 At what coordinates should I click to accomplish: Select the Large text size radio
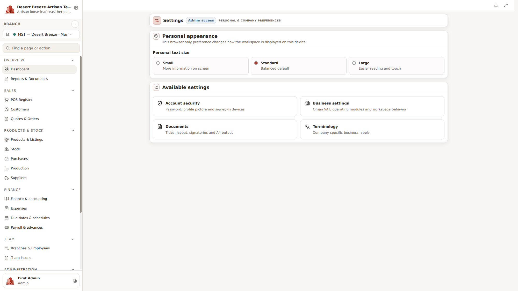click(354, 63)
